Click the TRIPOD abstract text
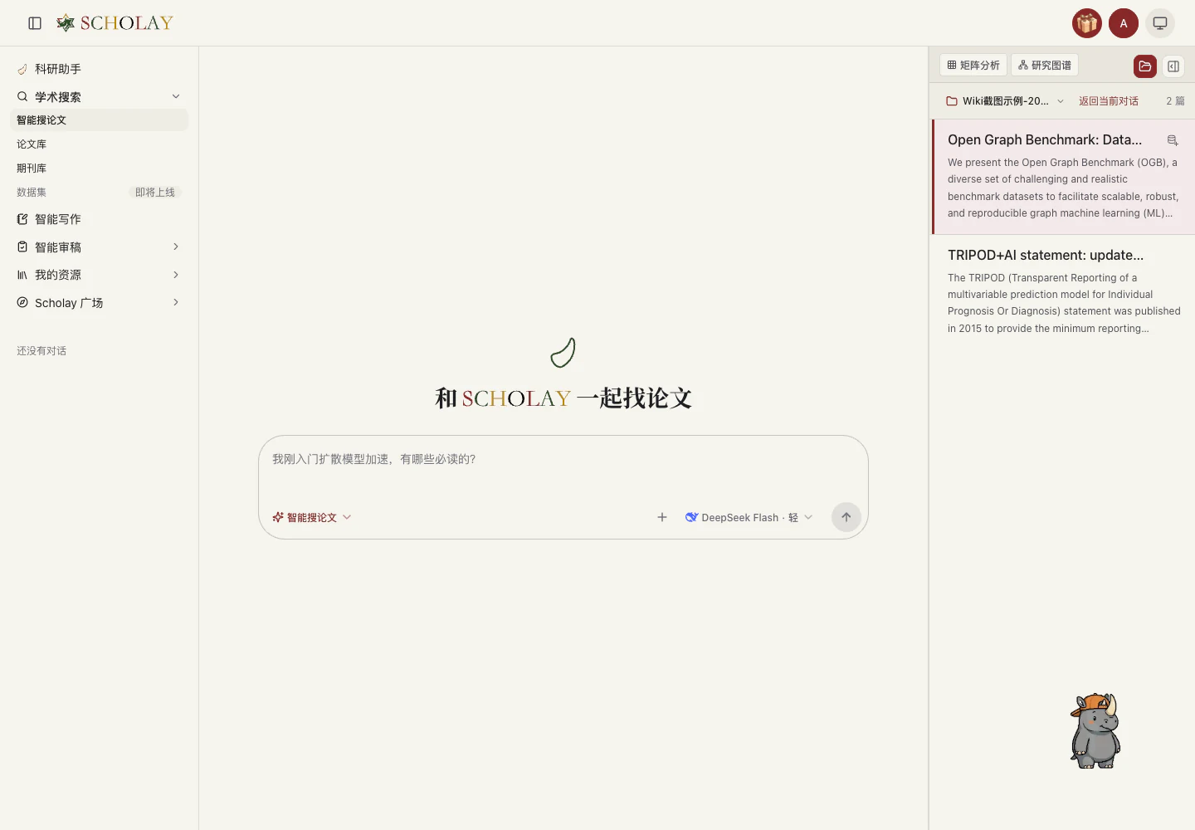The height and width of the screenshot is (830, 1195). click(x=1064, y=303)
